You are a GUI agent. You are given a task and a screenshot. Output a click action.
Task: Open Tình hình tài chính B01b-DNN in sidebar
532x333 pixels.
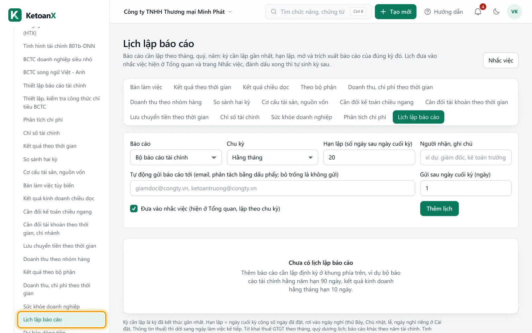(59, 46)
